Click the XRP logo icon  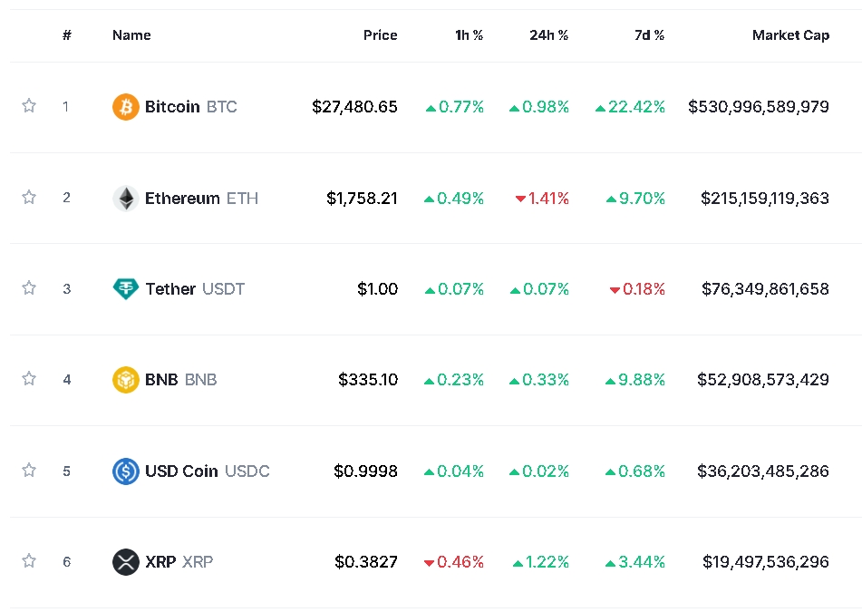tap(125, 562)
